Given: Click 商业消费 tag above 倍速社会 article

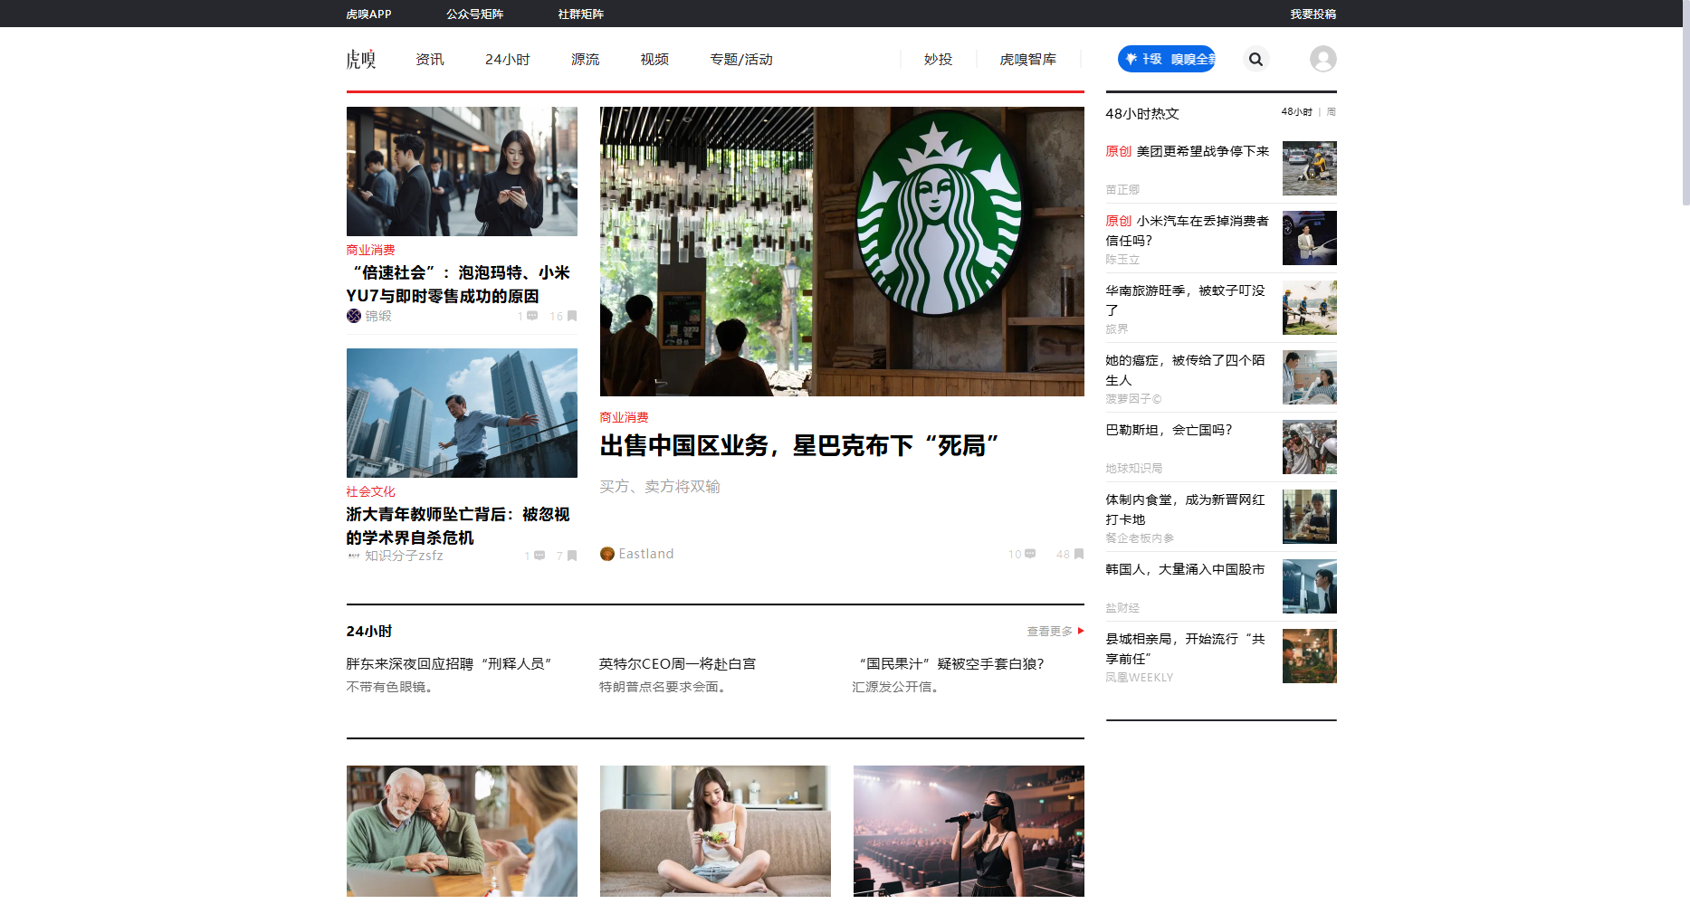Looking at the screenshot, I should [x=370, y=250].
